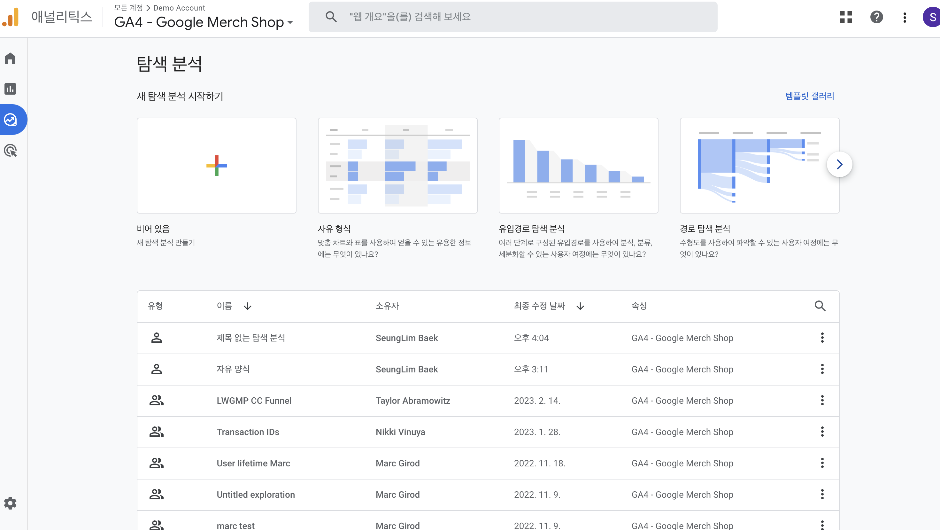Screen dimensions: 940x530
Task: Open the more options menu for the LWGMP CC Funnel row
Action: point(822,401)
